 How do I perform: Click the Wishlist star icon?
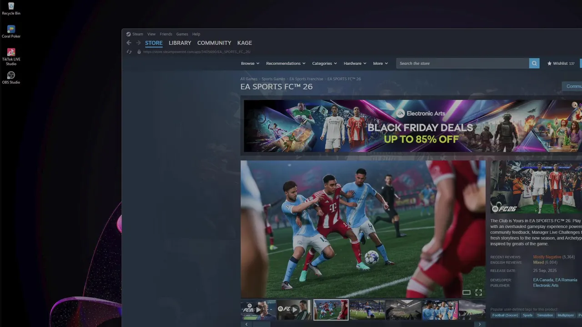(x=549, y=64)
